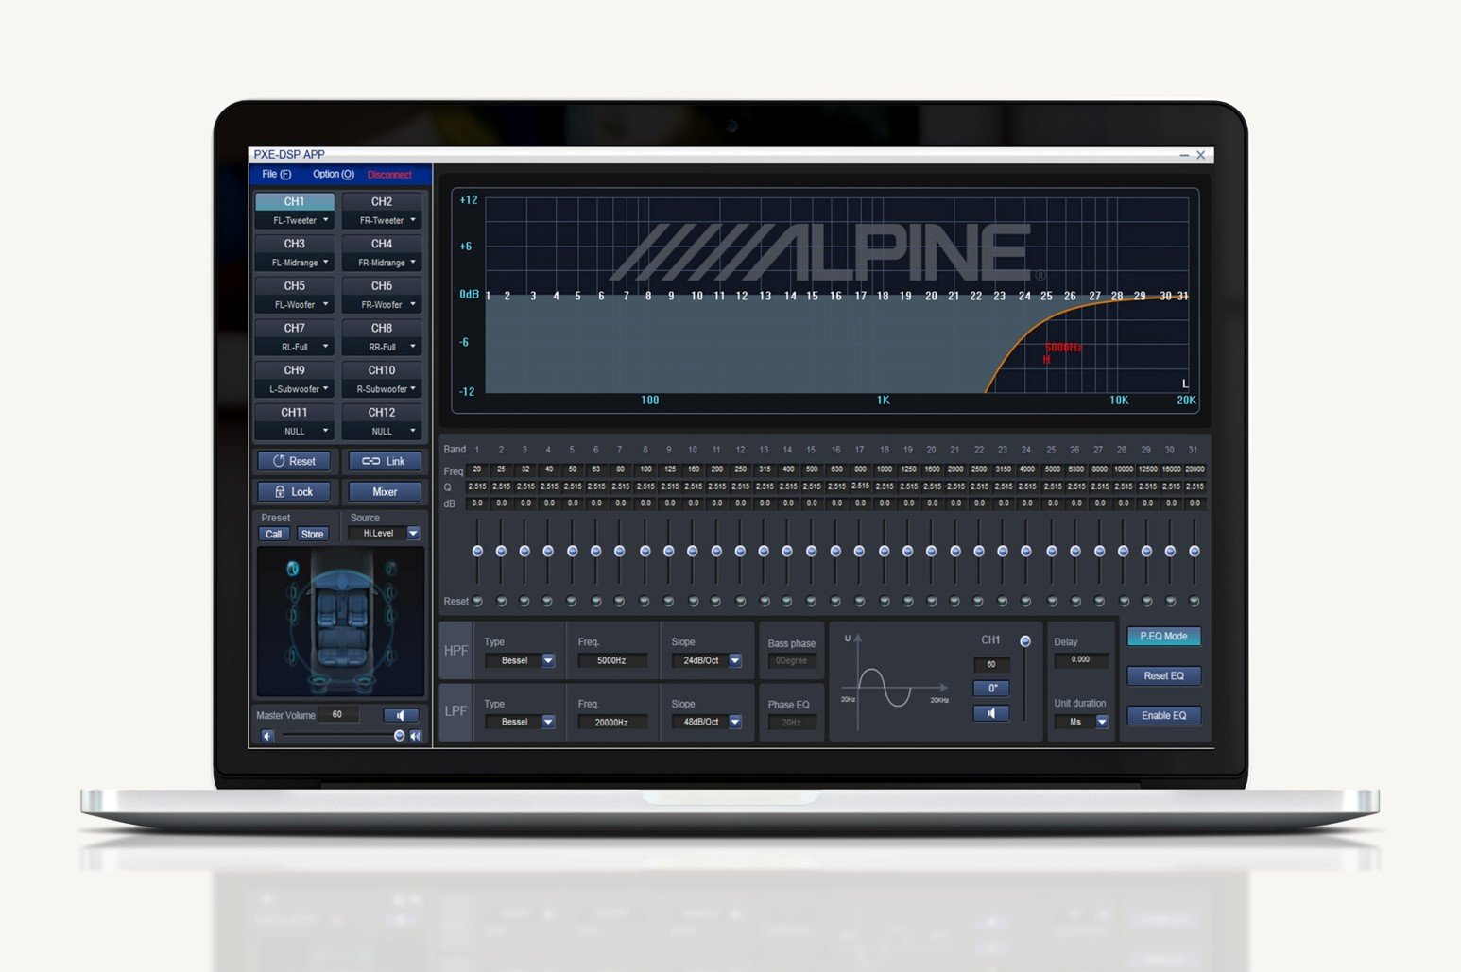Select channel CH10
Screen dimensions: 1461x972
382,369
